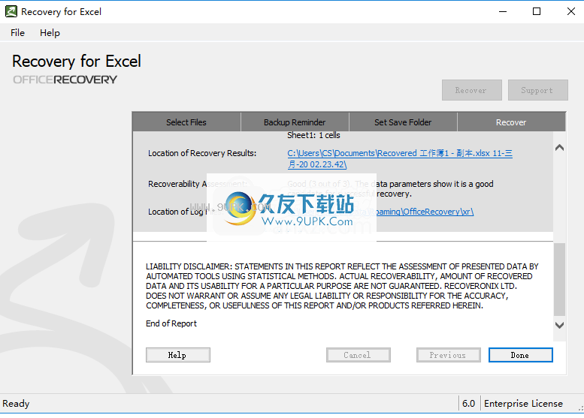
Task: Open the File menu
Action: (17, 33)
